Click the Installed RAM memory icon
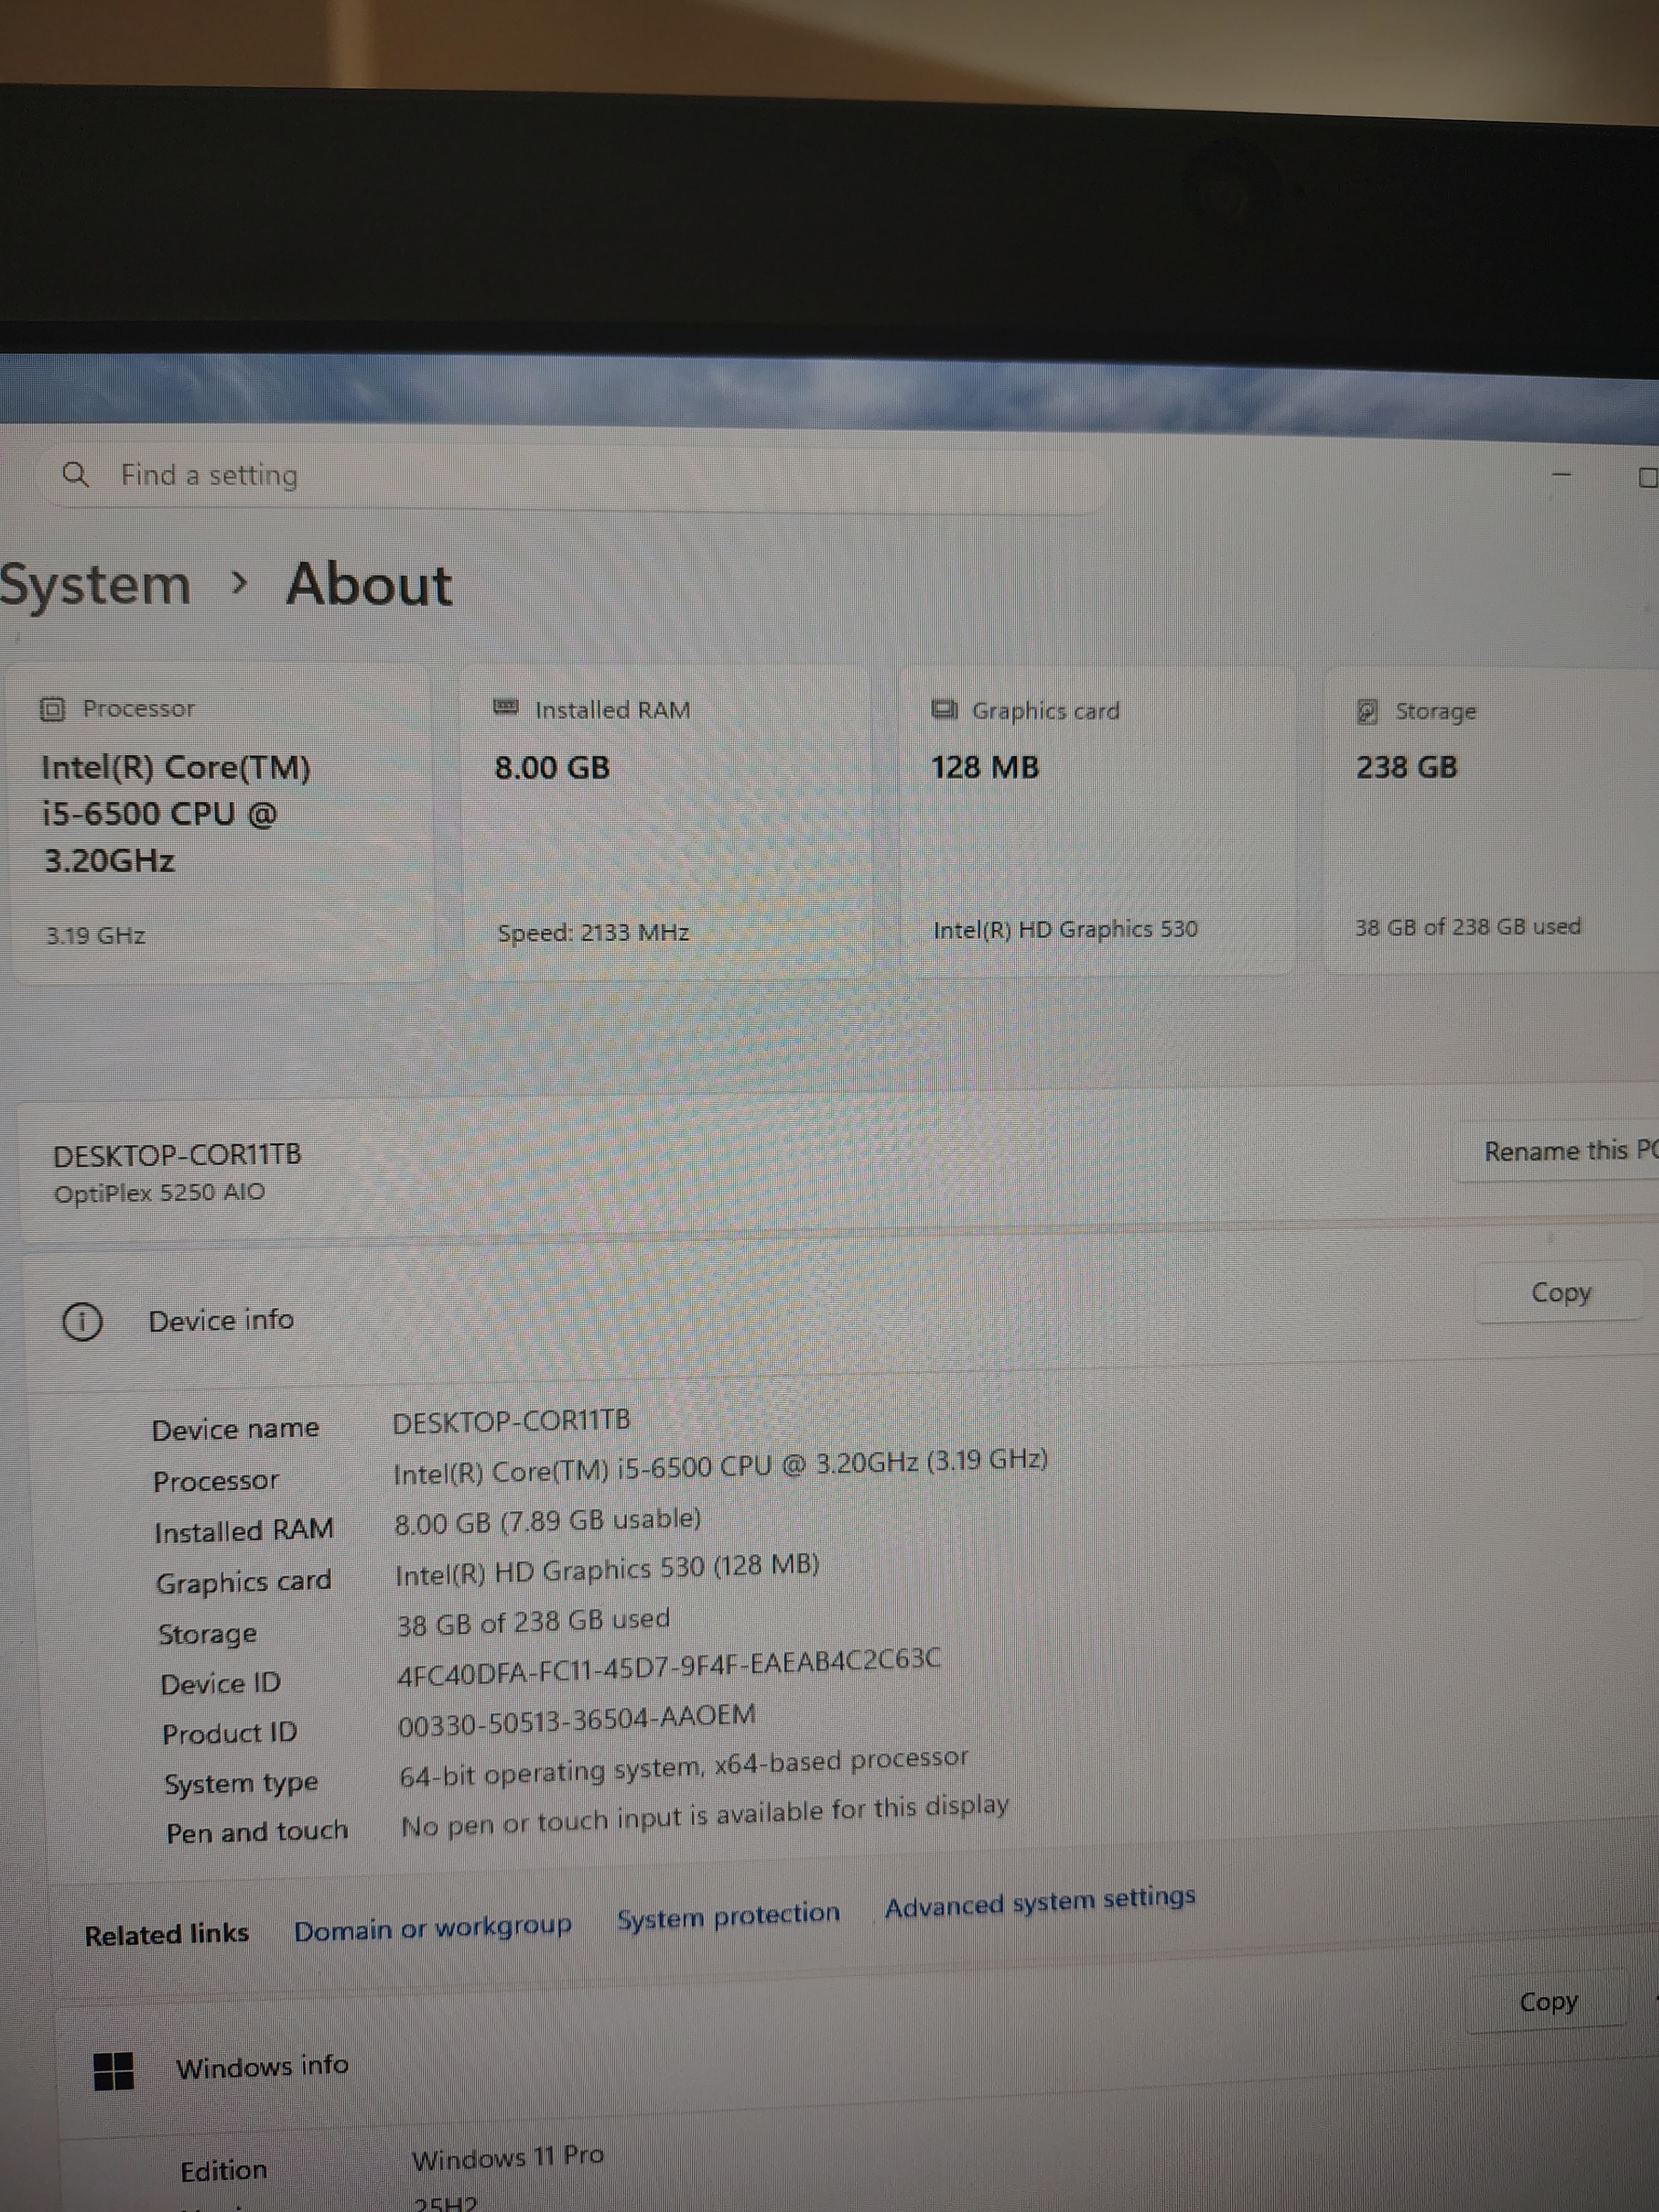The image size is (1659, 2212). 506,708
